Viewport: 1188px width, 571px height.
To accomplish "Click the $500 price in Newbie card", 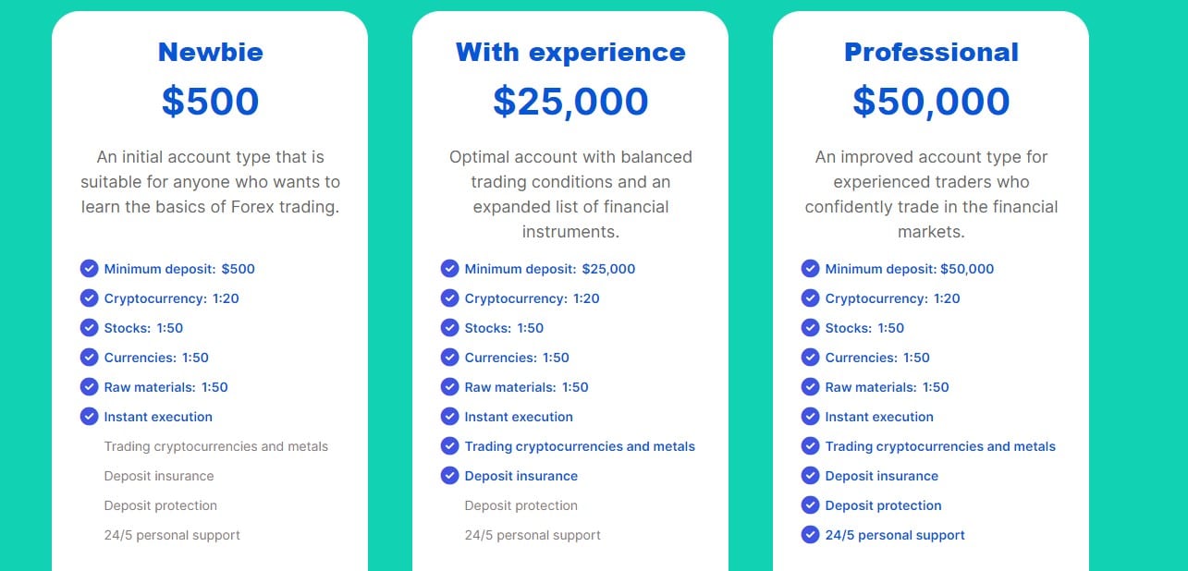I will 210,102.
